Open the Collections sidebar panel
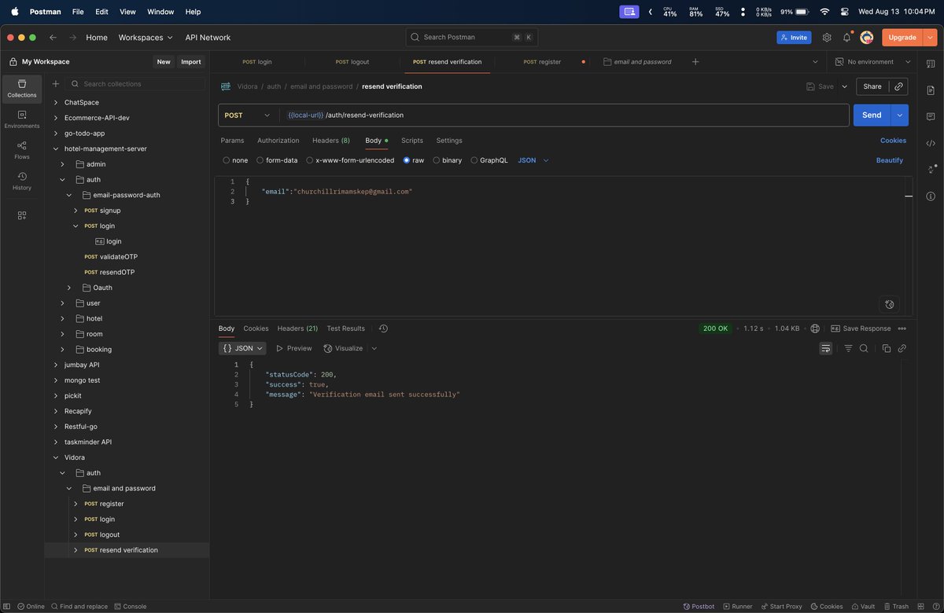944x613 pixels. 22,89
